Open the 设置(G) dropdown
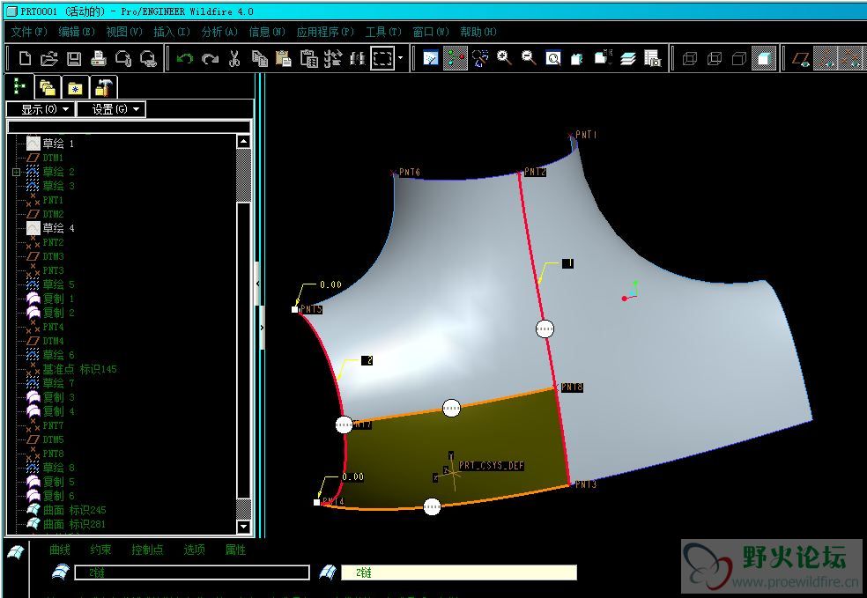 [111, 109]
